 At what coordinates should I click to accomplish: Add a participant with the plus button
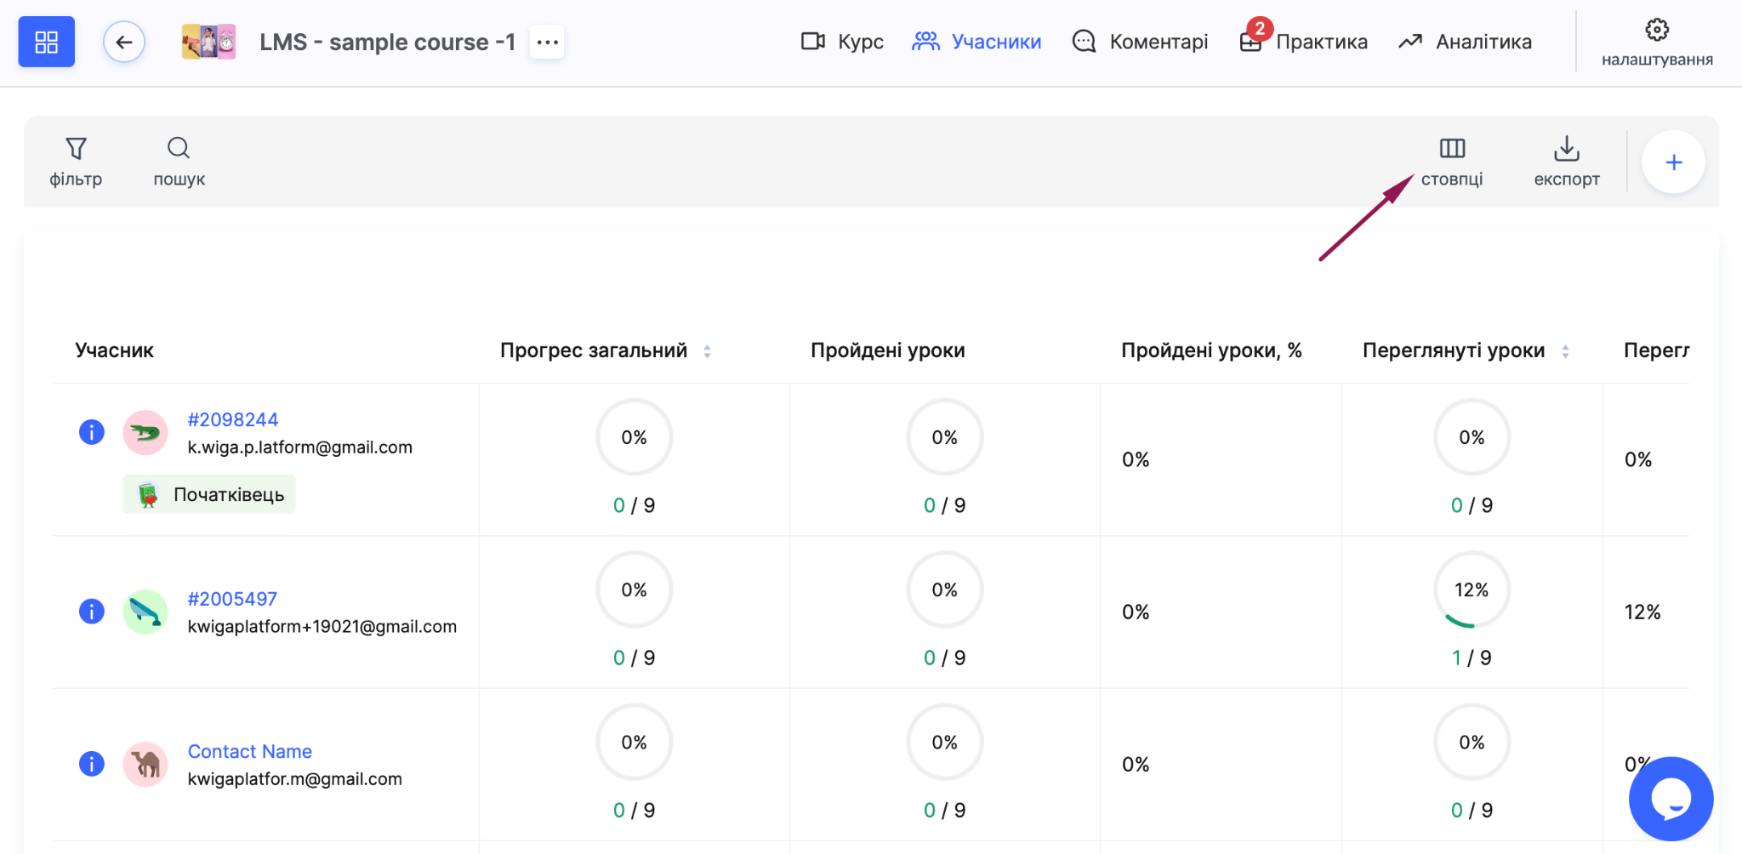point(1673,162)
